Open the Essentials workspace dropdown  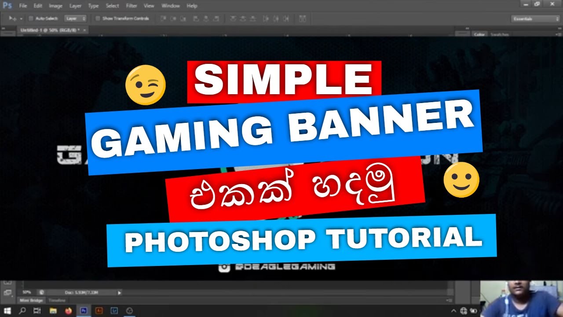pyautogui.click(x=535, y=18)
